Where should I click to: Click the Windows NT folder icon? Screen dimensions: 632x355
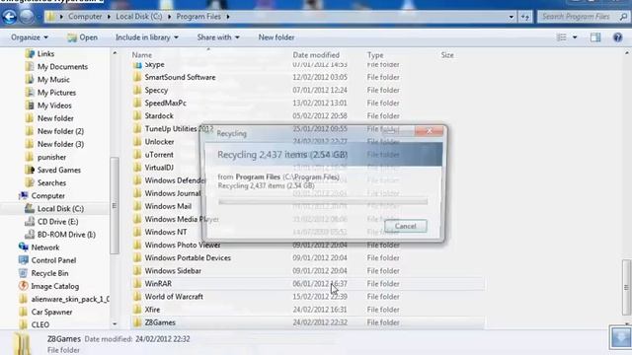[137, 232]
